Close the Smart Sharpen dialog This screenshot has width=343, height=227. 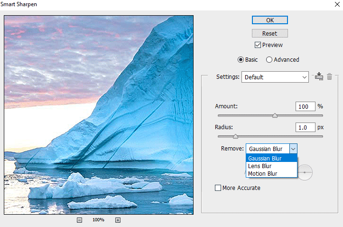337,4
